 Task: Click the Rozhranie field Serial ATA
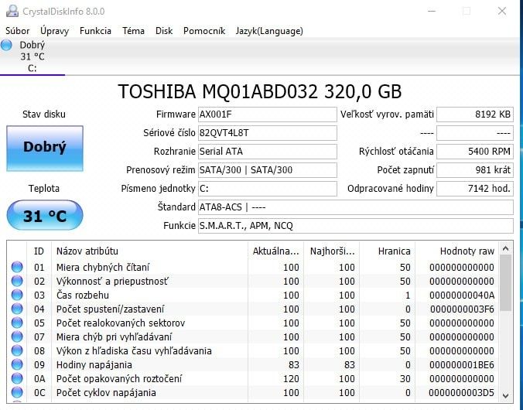(x=267, y=152)
